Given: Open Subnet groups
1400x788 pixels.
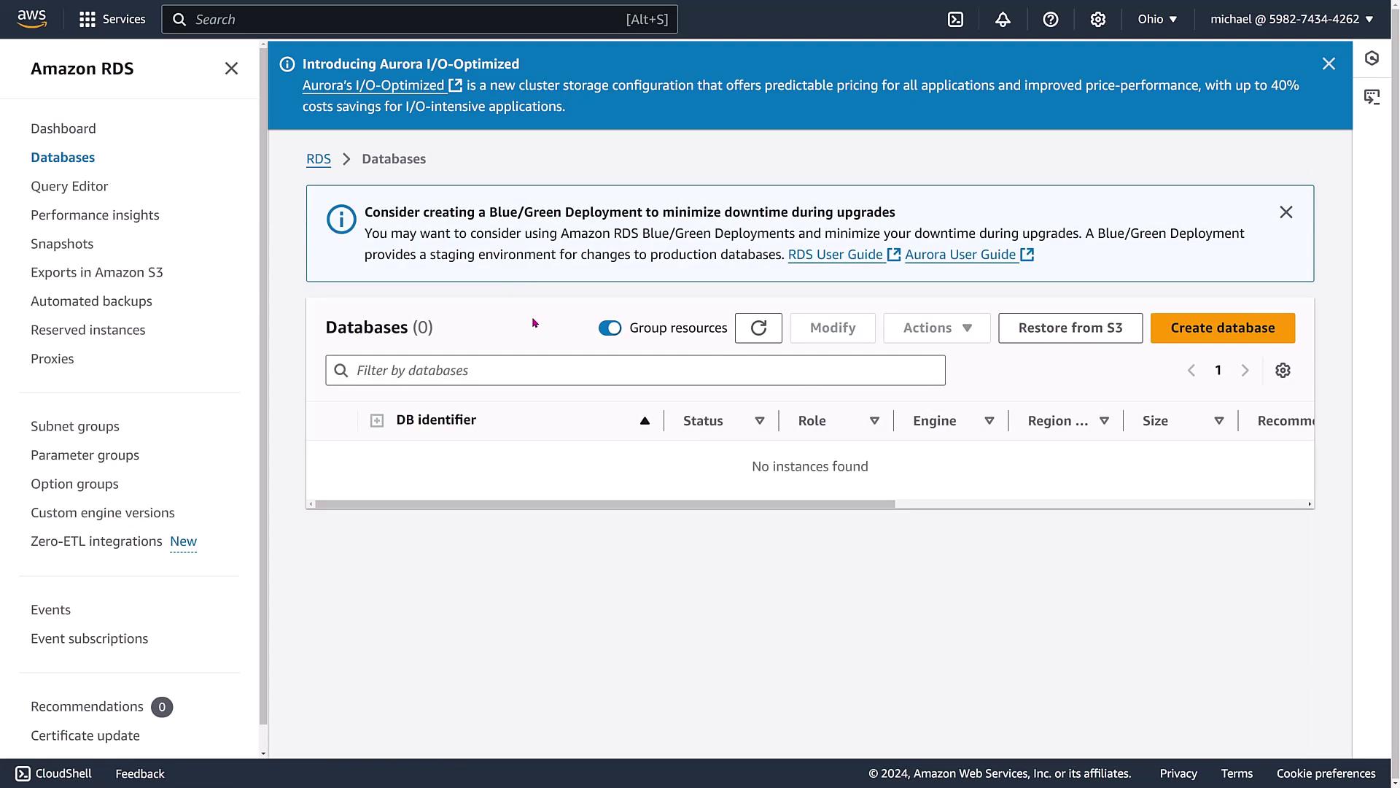Looking at the screenshot, I should click(75, 427).
